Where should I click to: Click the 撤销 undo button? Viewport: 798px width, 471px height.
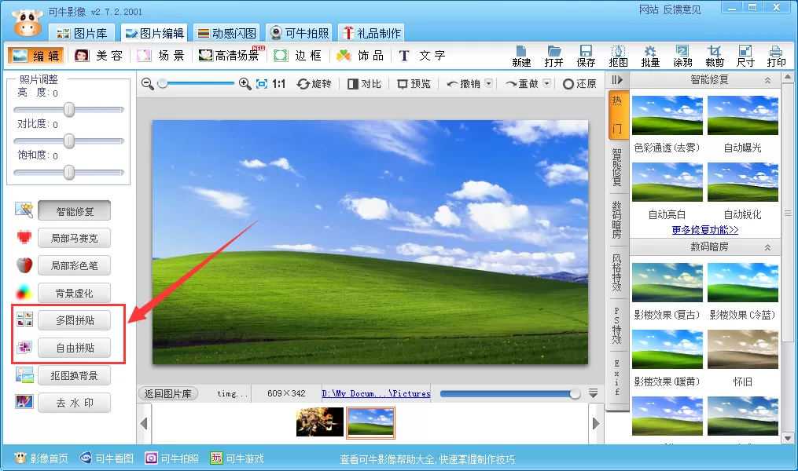pos(463,84)
